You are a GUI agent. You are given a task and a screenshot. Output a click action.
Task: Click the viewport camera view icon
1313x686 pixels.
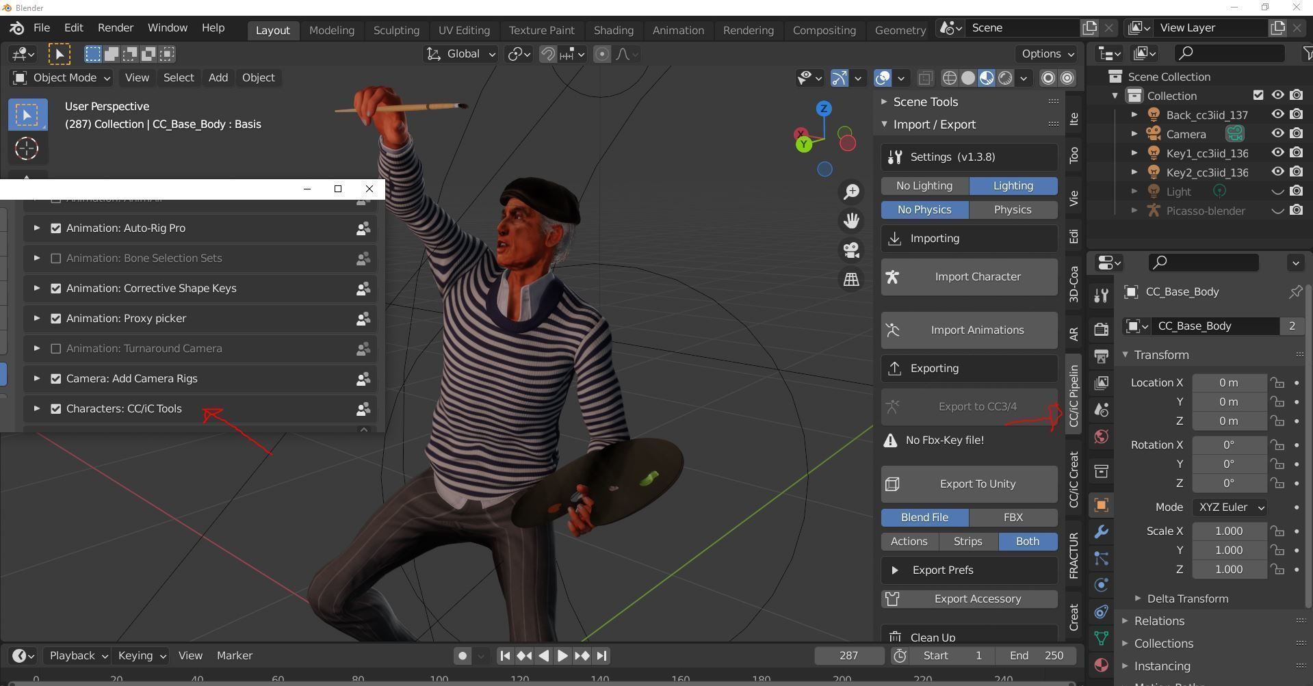(851, 250)
